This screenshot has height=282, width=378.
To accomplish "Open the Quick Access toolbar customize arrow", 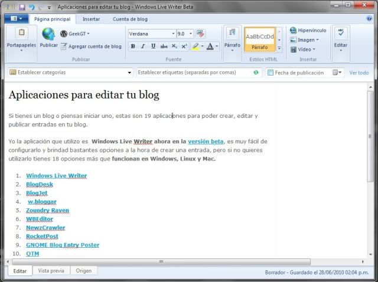I will coord(50,8).
